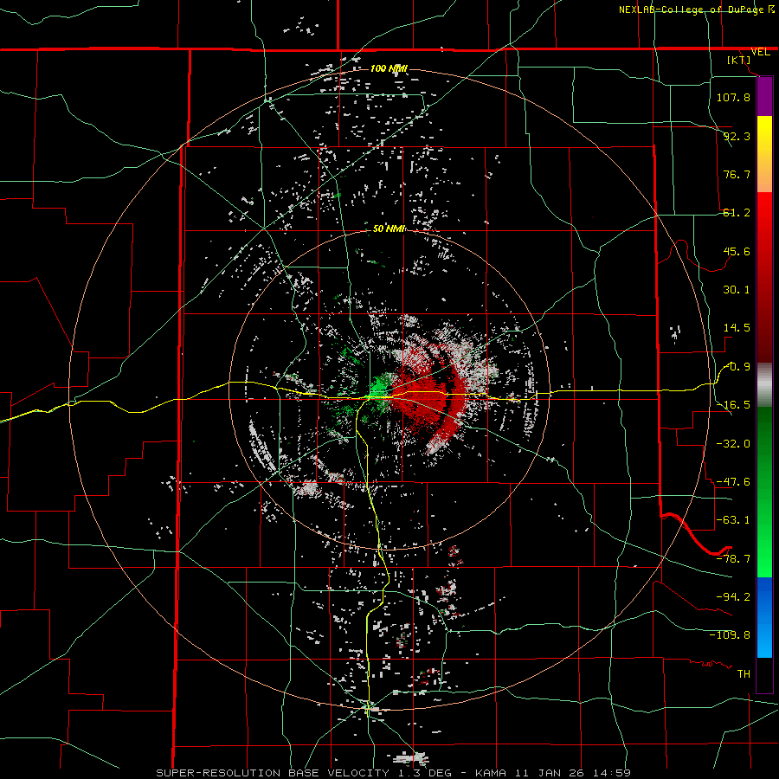Select the 107.8 legend value

733,97
